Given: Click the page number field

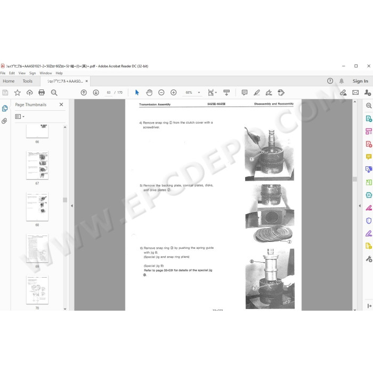Looking at the screenshot, I should pyautogui.click(x=109, y=93).
